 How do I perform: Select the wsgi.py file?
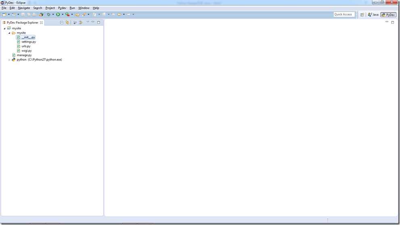tap(27, 51)
